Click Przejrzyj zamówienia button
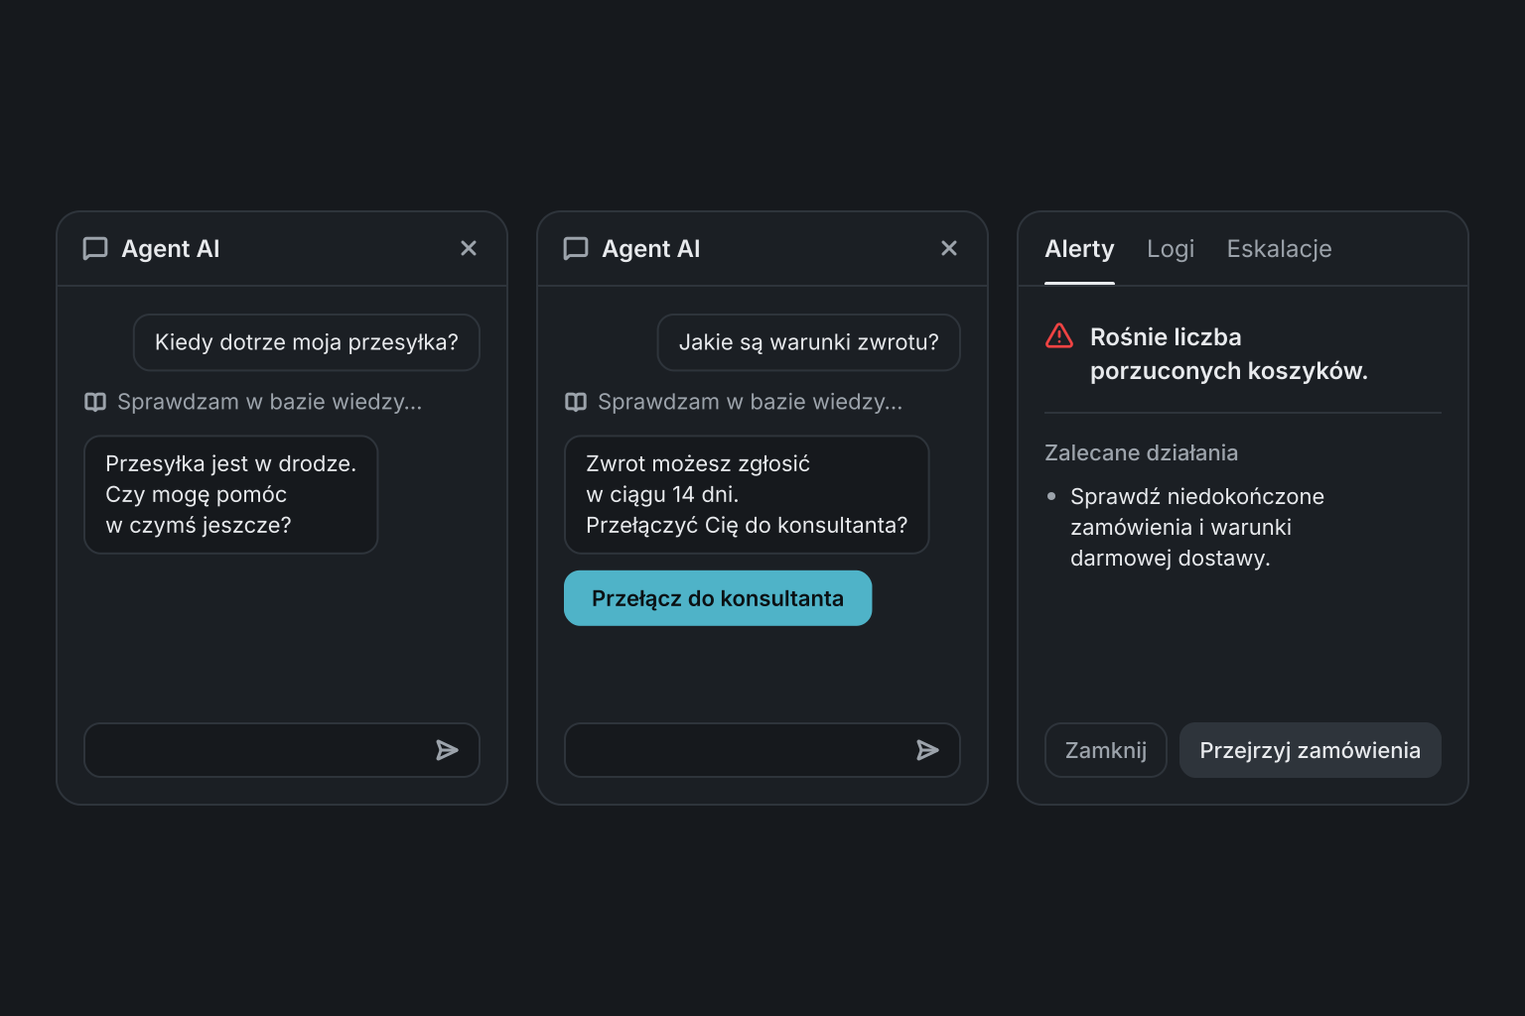1525x1016 pixels. (x=1310, y=750)
